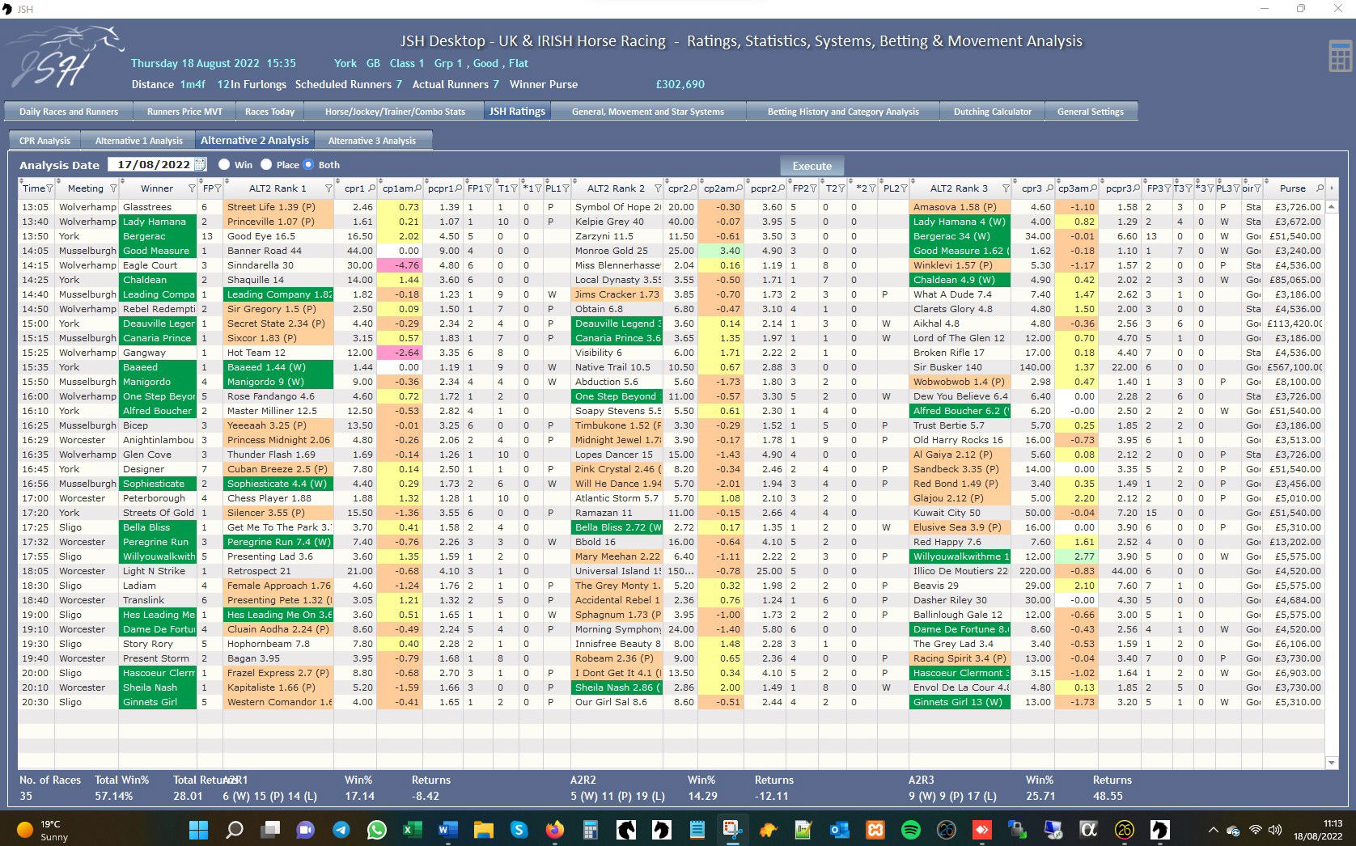
Task: Select the Win radio button
Action: click(224, 164)
